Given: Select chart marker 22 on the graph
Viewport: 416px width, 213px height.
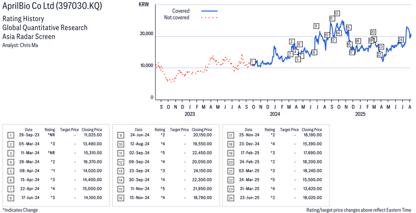Looking at the screenshot, I should pyautogui.click(x=379, y=54).
